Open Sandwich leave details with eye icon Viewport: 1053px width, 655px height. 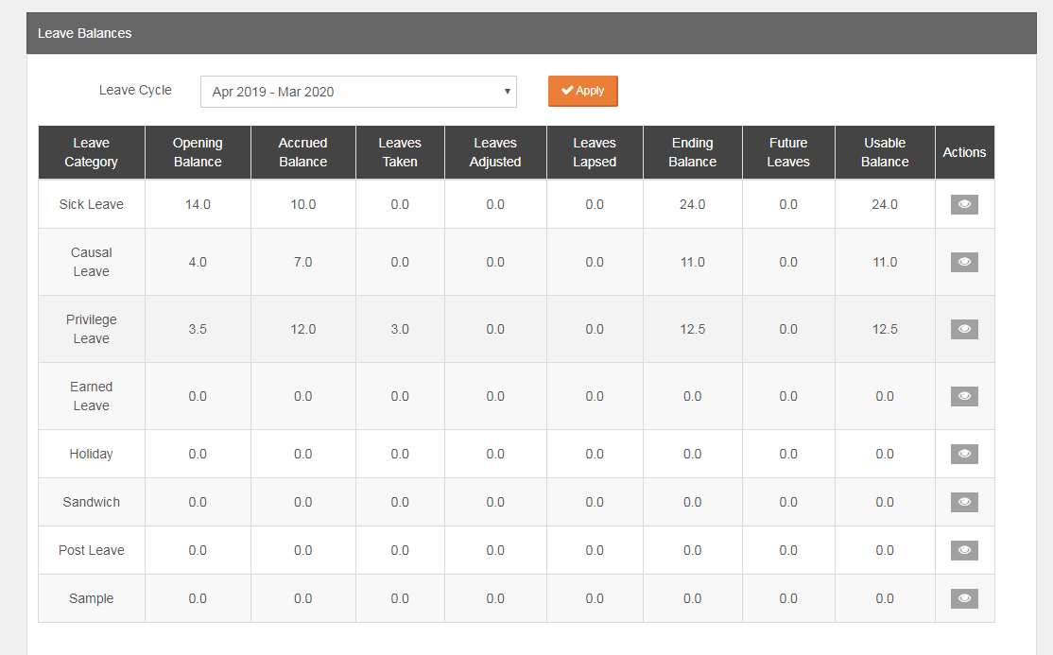point(964,502)
